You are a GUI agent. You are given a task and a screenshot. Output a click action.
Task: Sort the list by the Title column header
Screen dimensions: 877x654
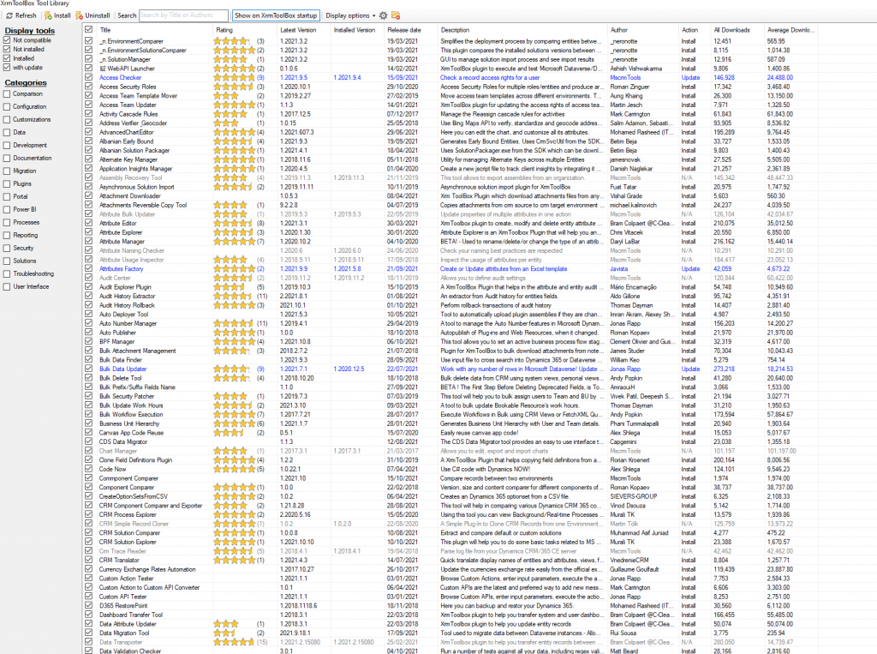coord(105,30)
